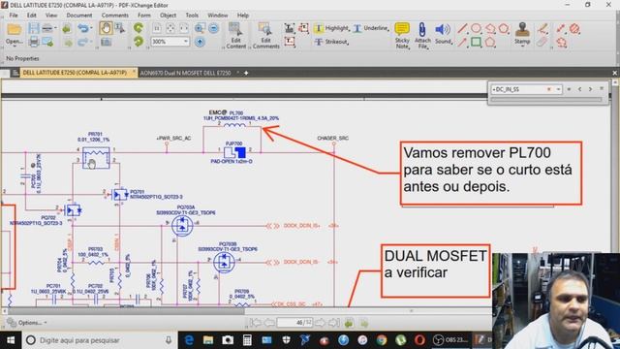
Task: Click the Fit Width icon
Action: [x=184, y=28]
